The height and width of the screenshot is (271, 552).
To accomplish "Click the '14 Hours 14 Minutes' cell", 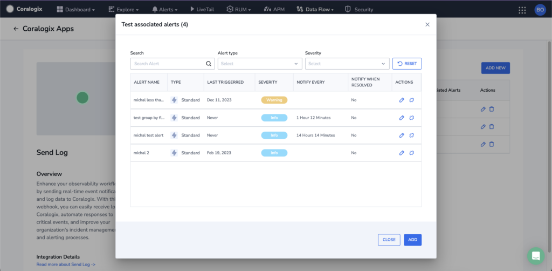I will point(315,135).
